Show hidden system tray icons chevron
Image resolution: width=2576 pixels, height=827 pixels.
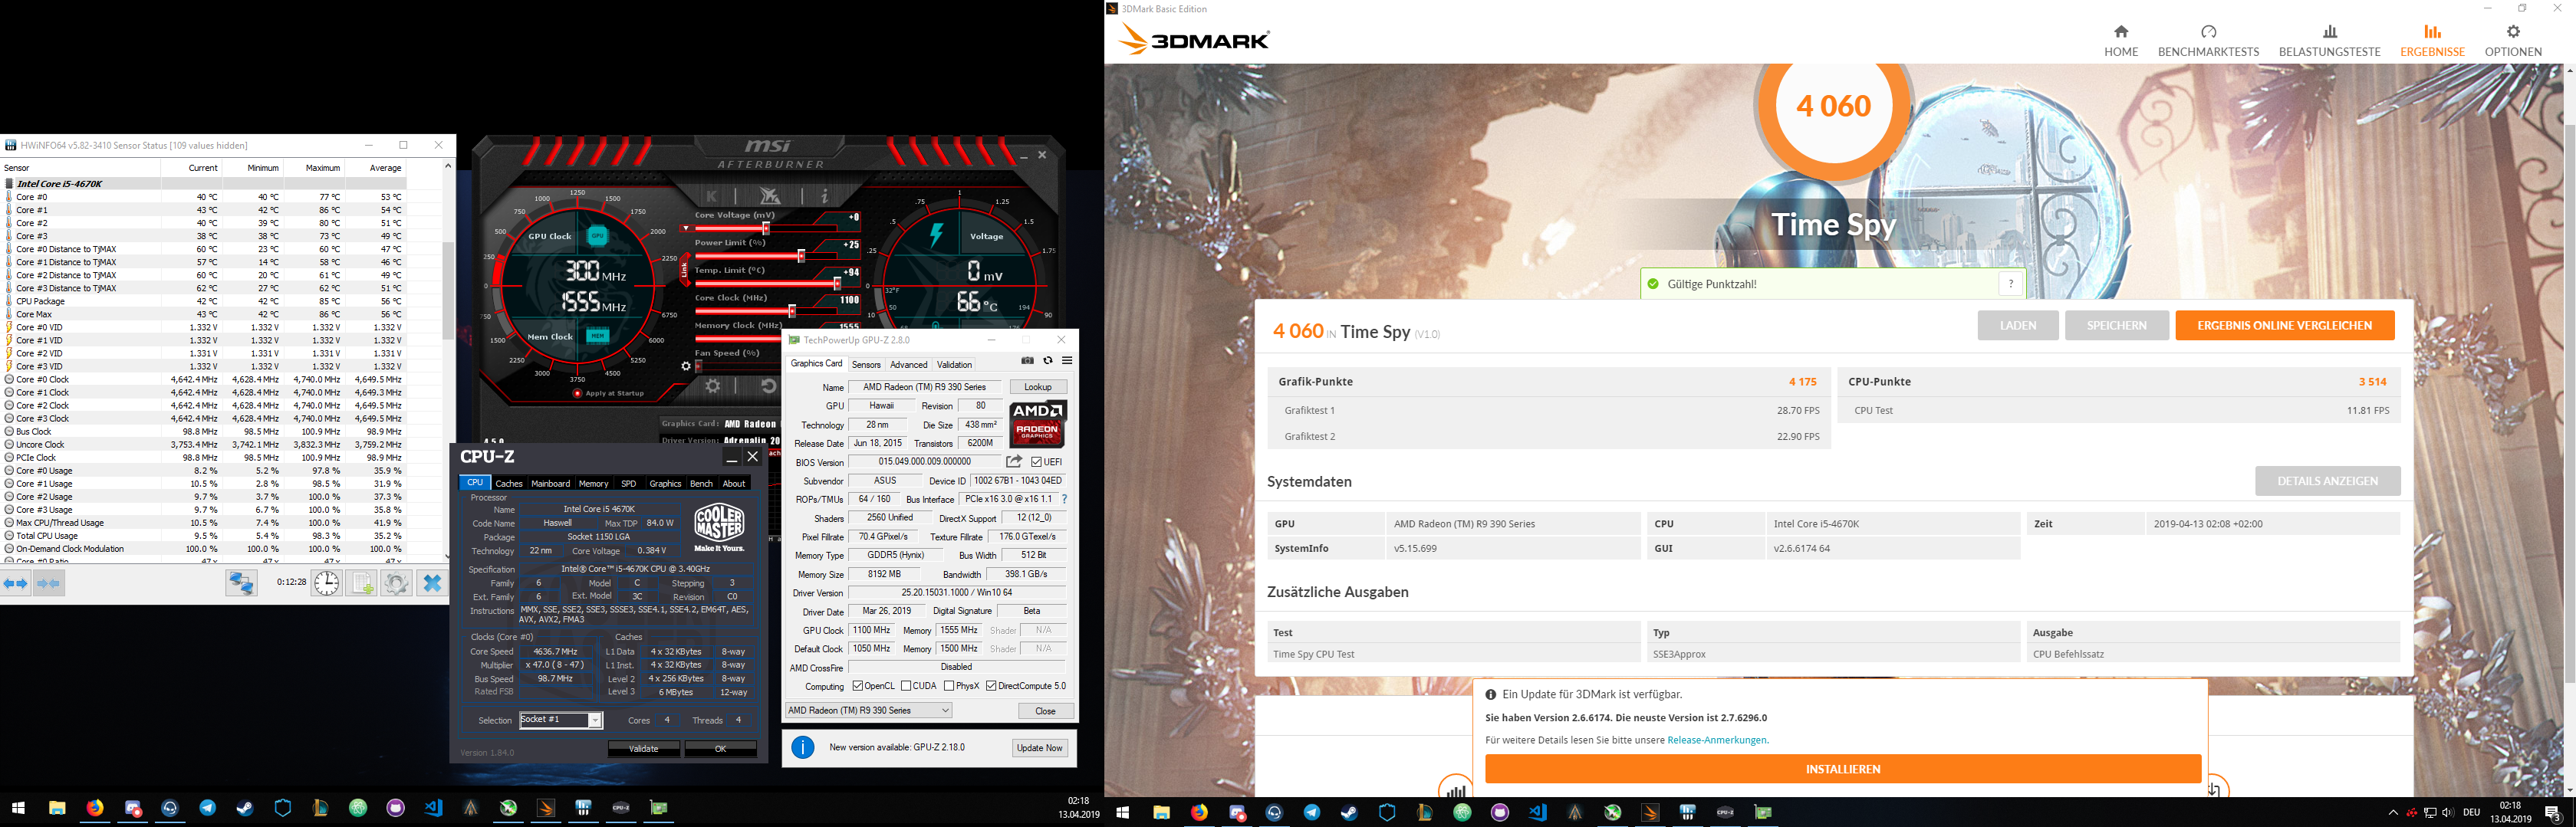(2393, 812)
